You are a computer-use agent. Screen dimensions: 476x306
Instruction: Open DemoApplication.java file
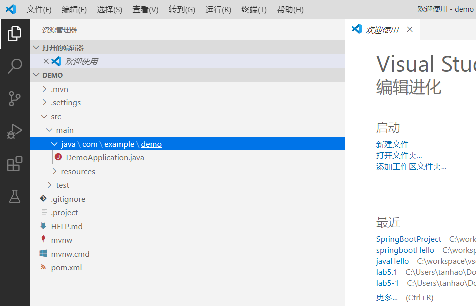pyautogui.click(x=105, y=157)
